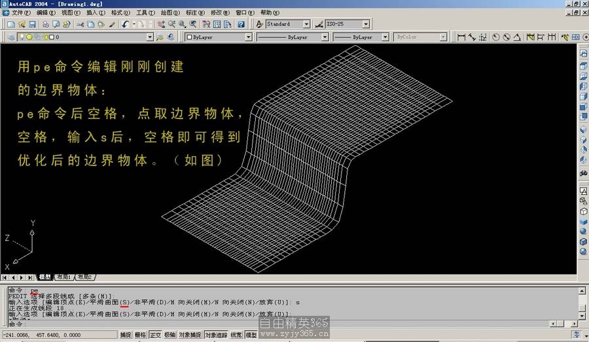Toggle 正交 (Ortho) mode in status bar

[155, 335]
